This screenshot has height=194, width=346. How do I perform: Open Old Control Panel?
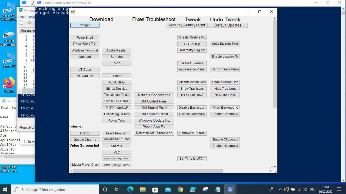coord(154,101)
